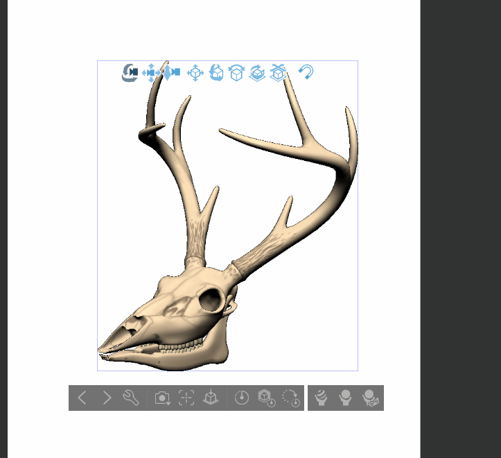
Task: Place the 3D model on ground
Action: click(x=211, y=398)
